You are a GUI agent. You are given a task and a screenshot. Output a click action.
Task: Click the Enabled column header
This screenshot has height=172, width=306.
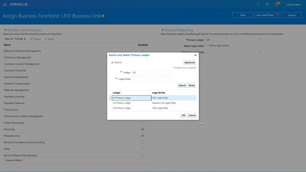tap(143, 45)
